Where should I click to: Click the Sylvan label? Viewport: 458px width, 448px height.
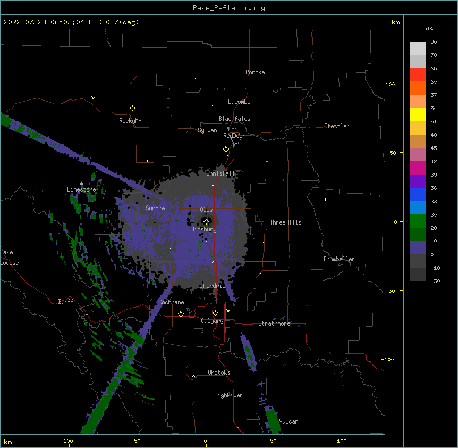(207, 130)
